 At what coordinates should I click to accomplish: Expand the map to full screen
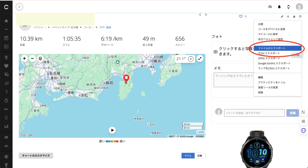(200, 59)
